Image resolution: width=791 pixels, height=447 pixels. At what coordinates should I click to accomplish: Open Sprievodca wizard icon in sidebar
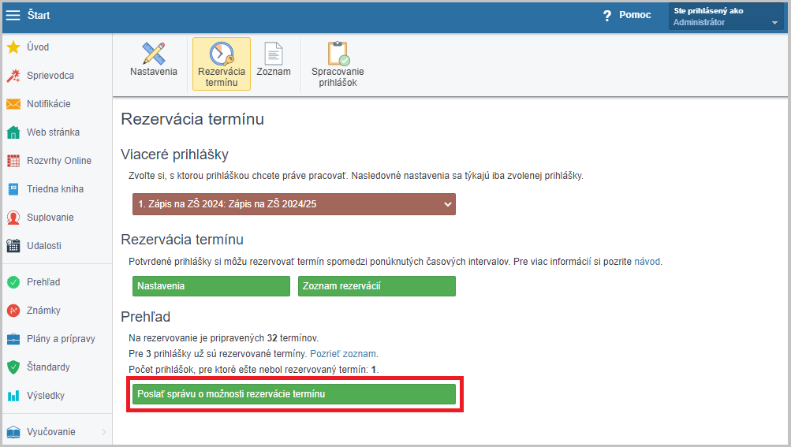click(x=13, y=76)
